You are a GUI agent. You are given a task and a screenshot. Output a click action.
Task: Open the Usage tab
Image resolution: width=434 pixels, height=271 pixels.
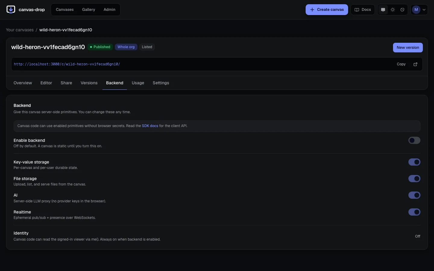pyautogui.click(x=138, y=83)
